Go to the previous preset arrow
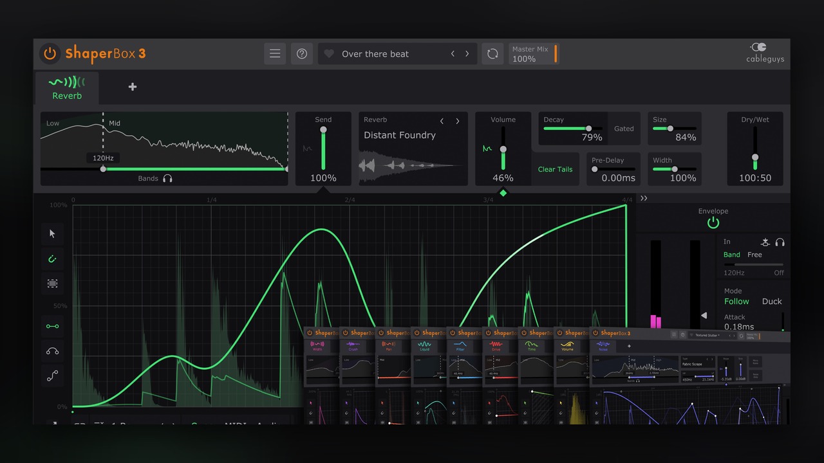The image size is (824, 463). click(x=453, y=54)
